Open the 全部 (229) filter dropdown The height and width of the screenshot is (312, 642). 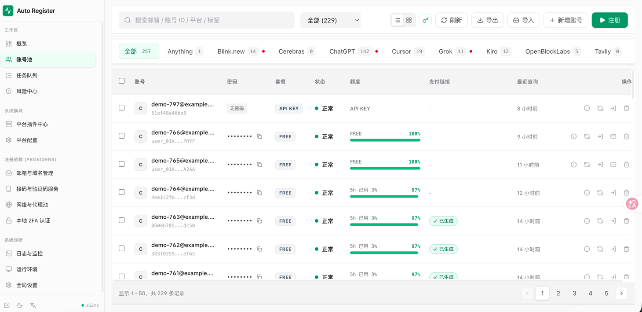click(x=330, y=20)
